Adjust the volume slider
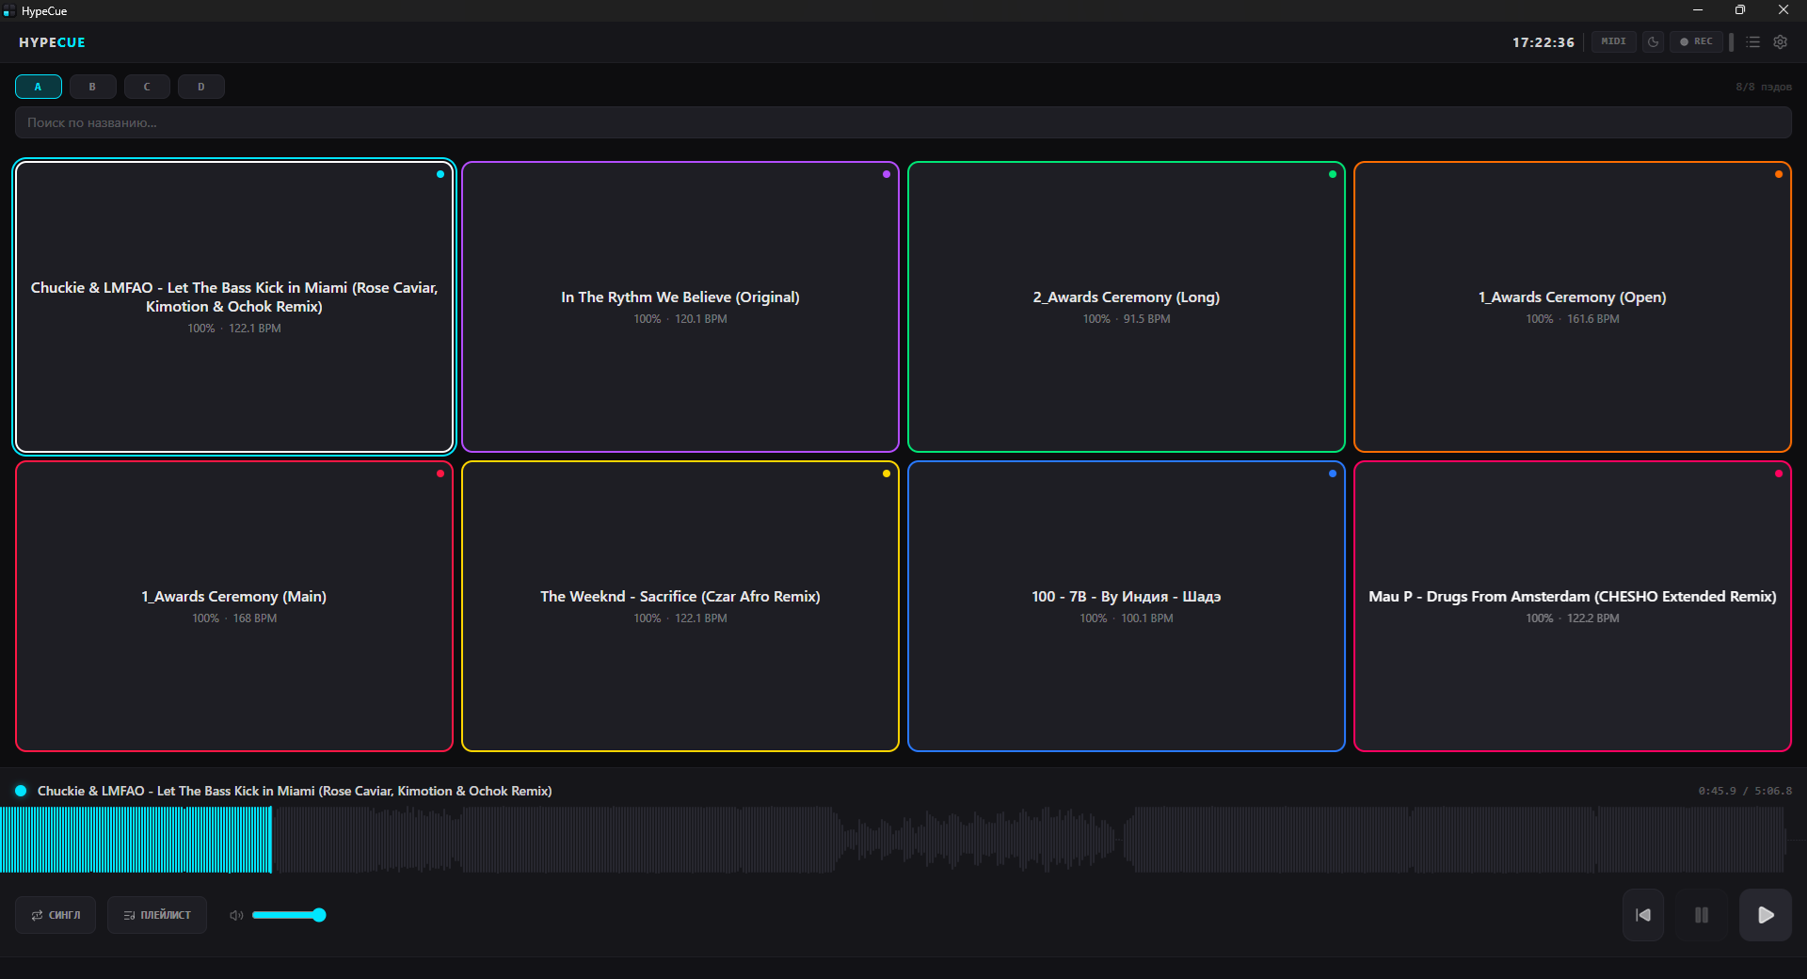 [x=288, y=915]
